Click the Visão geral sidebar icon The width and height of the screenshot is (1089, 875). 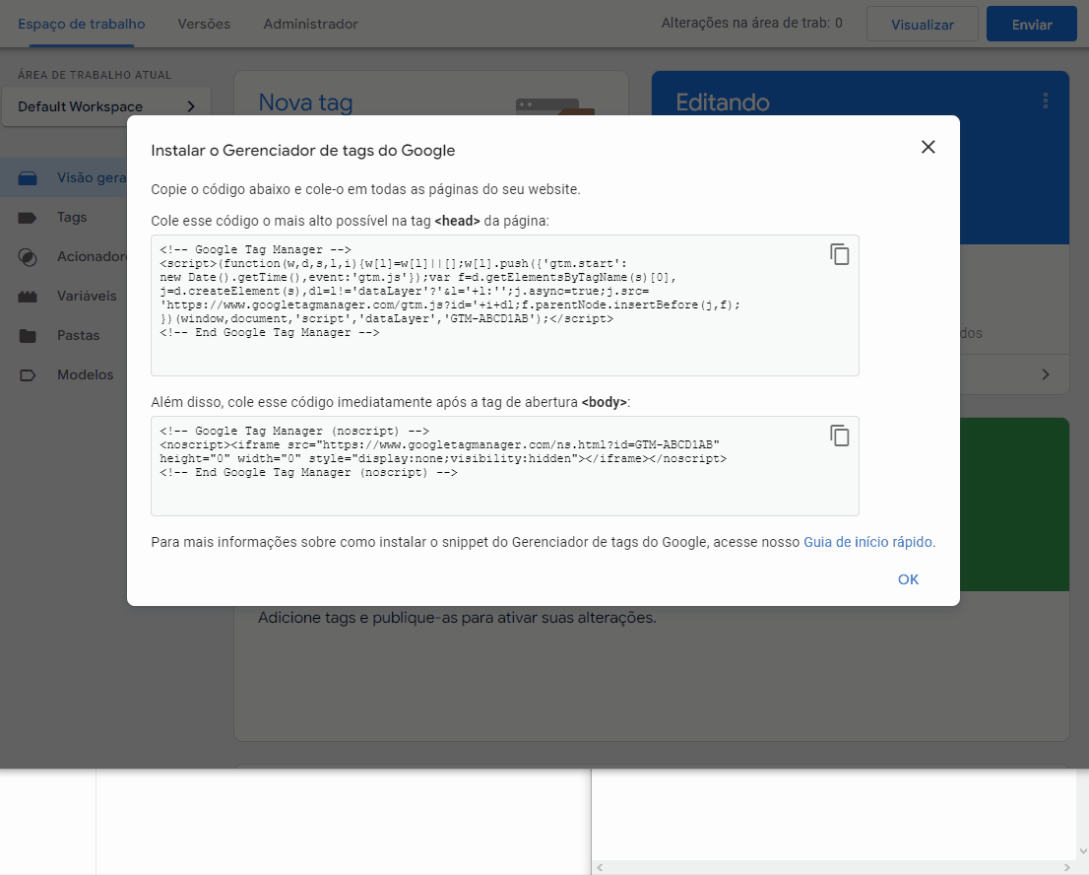(28, 178)
